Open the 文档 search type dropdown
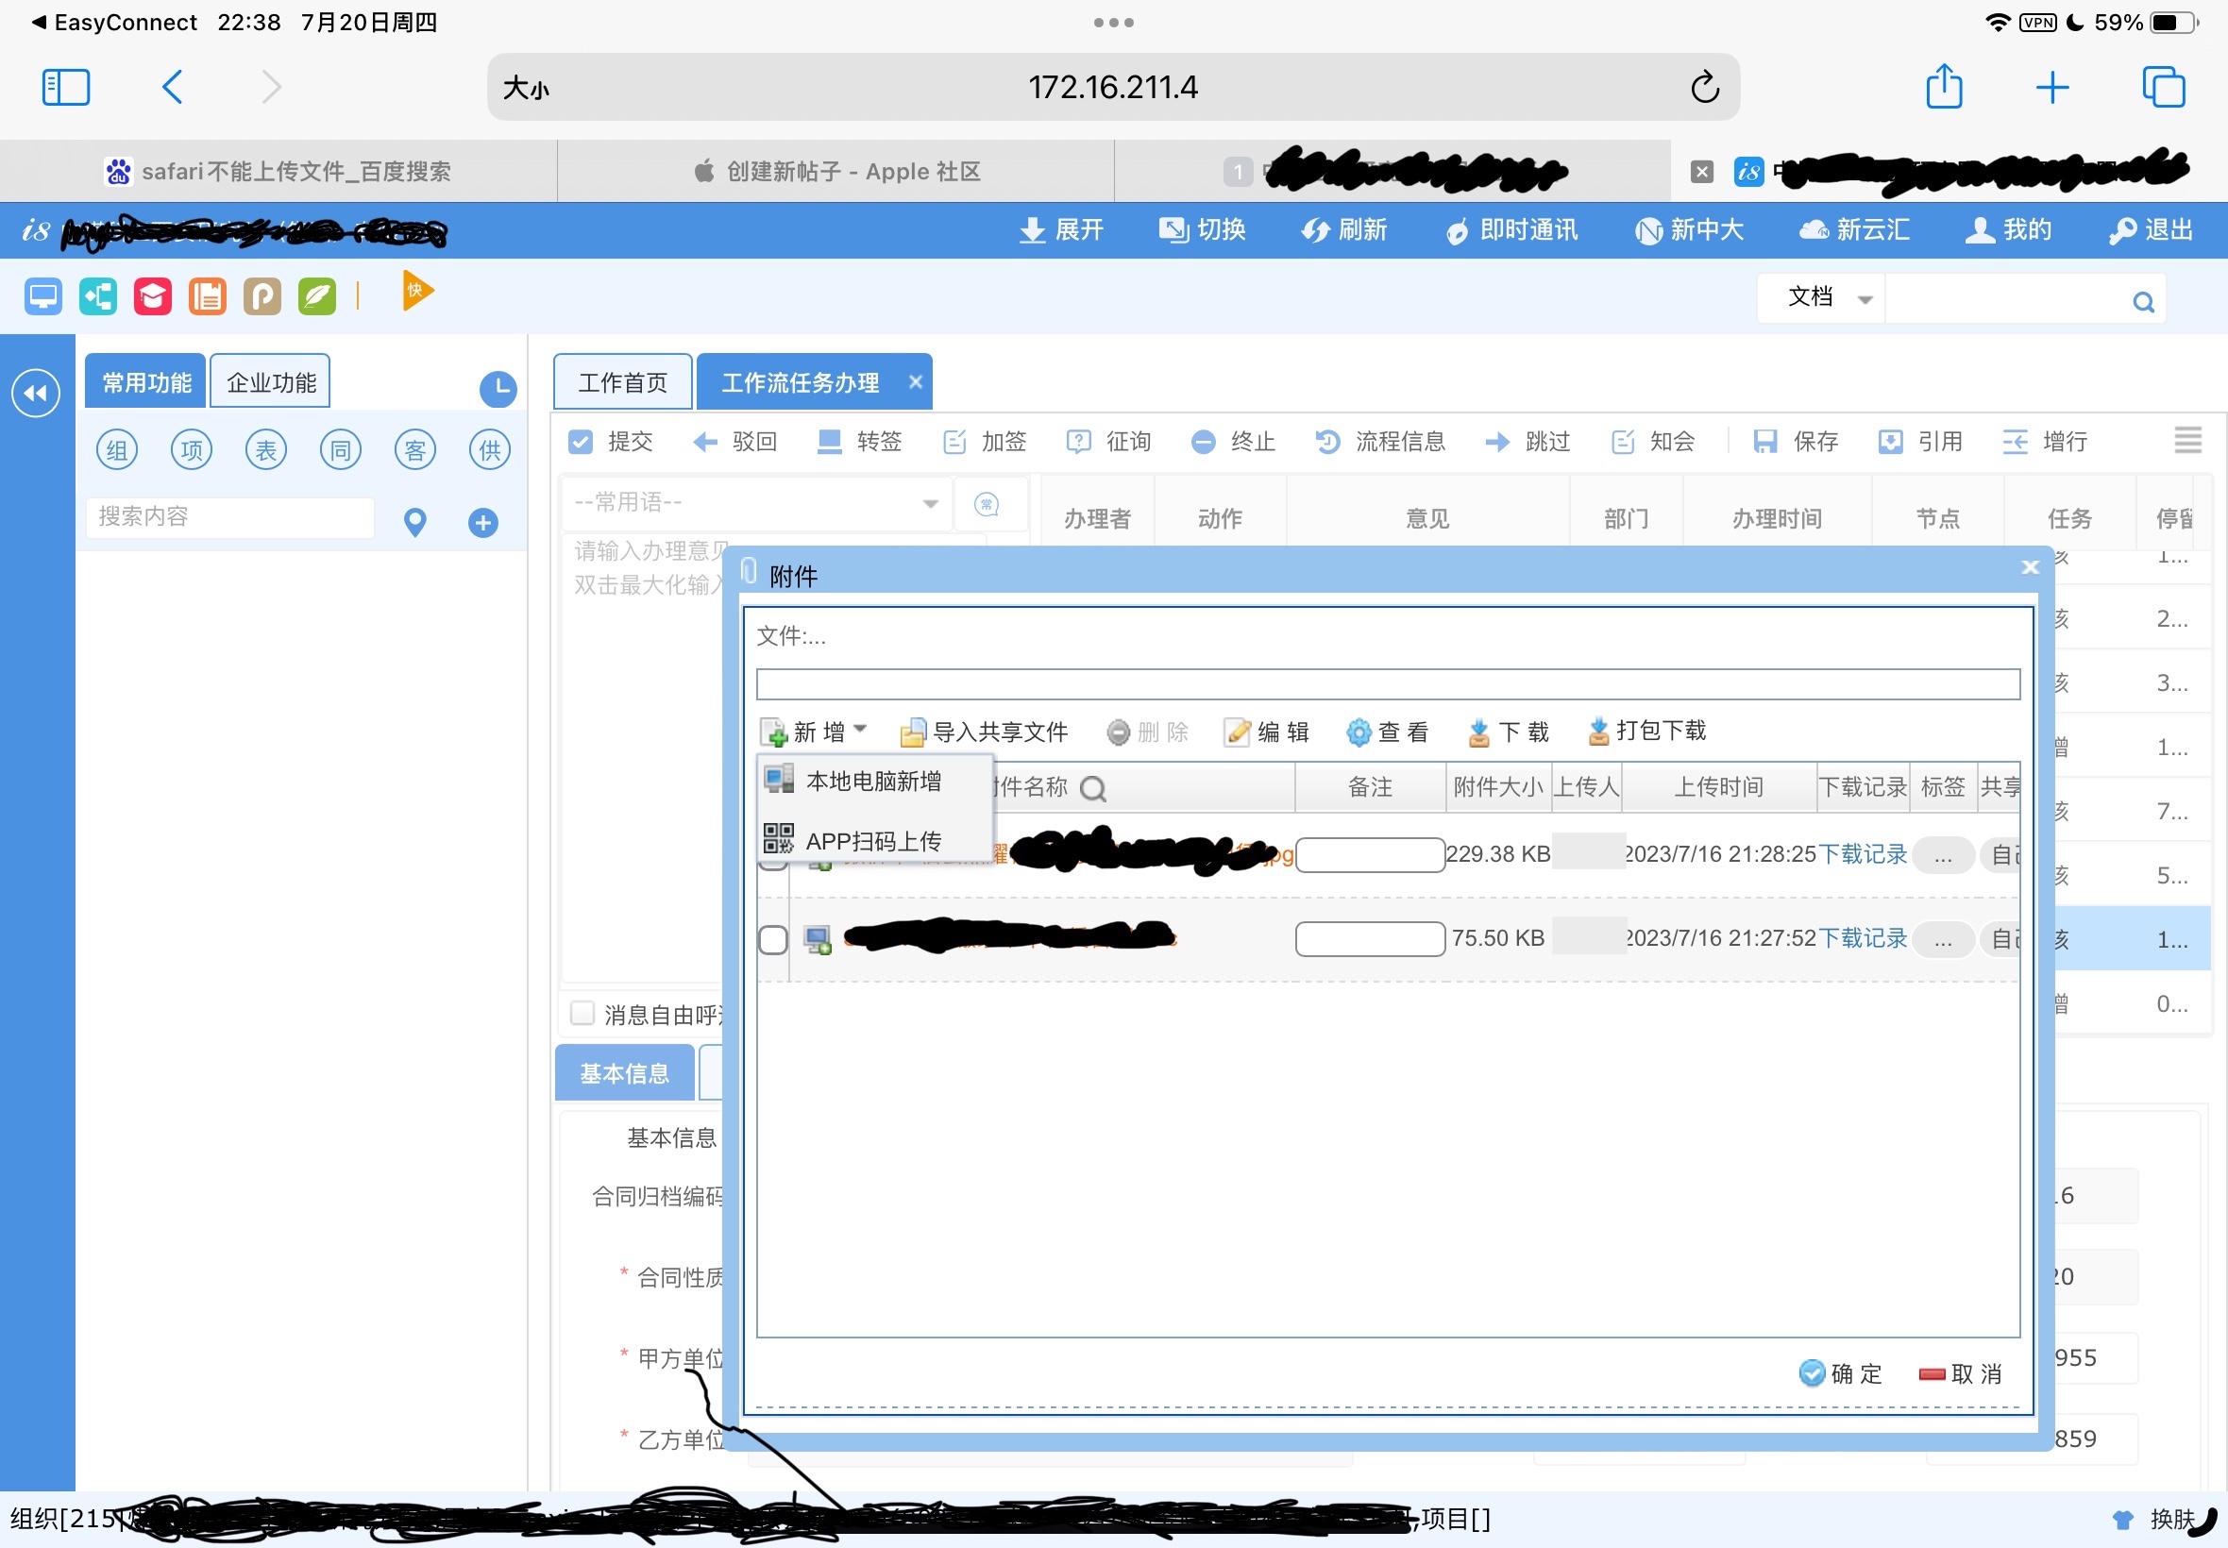This screenshot has height=1548, width=2228. pos(1865,300)
